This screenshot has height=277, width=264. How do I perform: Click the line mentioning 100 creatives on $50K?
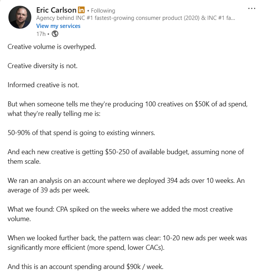[125, 104]
